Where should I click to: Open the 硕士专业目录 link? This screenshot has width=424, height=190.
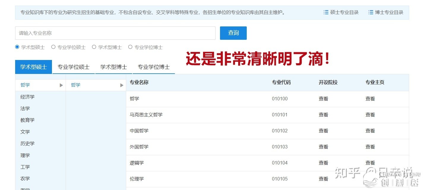point(344,12)
